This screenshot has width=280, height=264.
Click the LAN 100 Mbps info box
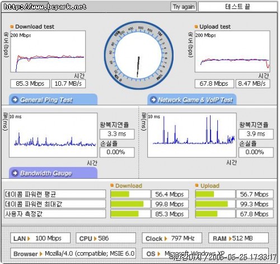[40, 238]
